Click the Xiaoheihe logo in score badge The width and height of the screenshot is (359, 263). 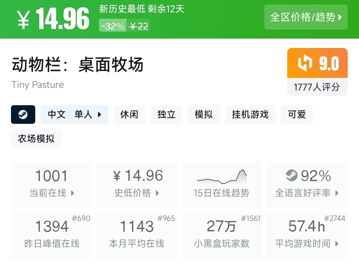coord(304,63)
